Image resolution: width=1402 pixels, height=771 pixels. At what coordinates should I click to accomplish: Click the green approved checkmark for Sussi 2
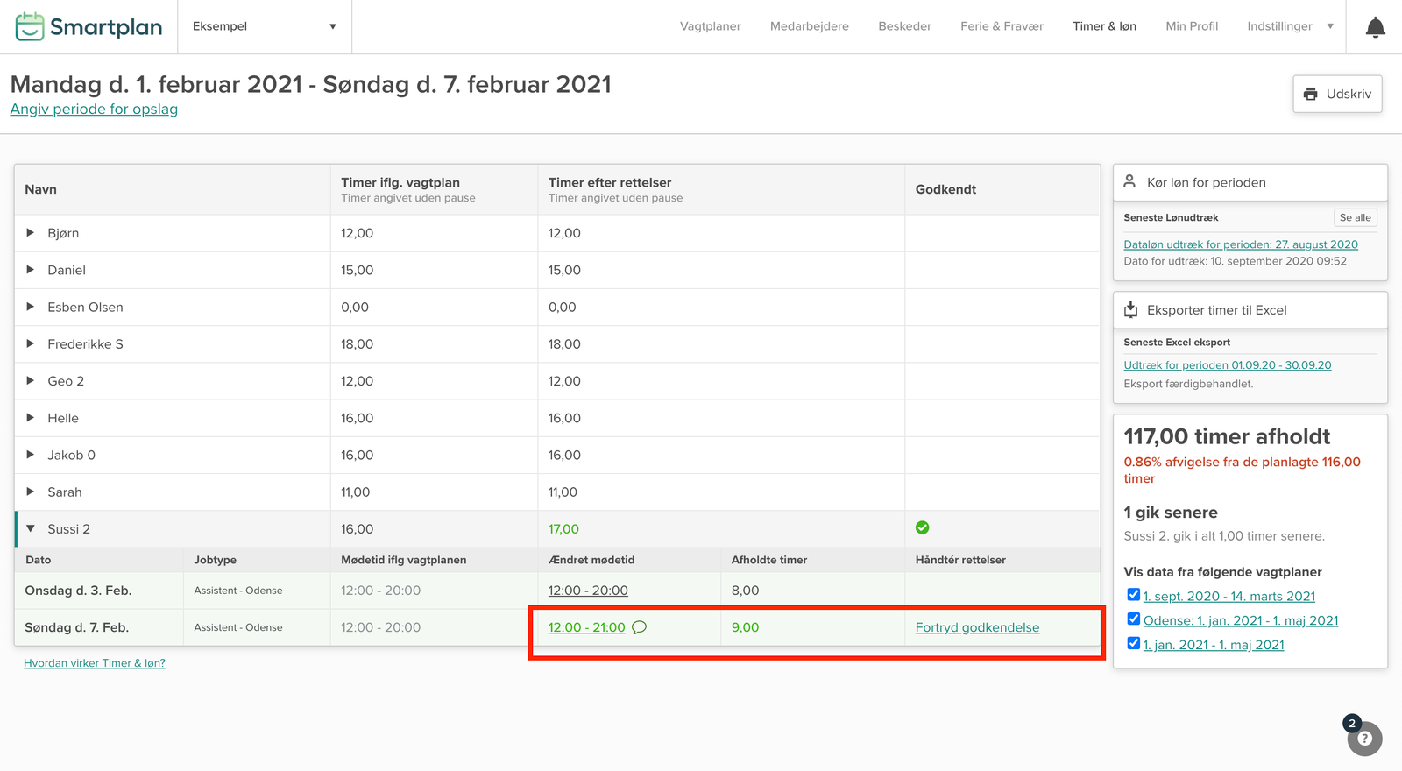[922, 527]
